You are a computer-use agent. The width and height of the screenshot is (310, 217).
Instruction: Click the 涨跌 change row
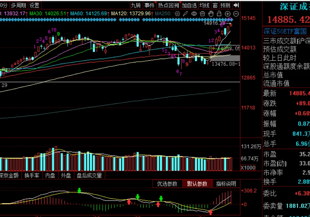(x=286, y=103)
